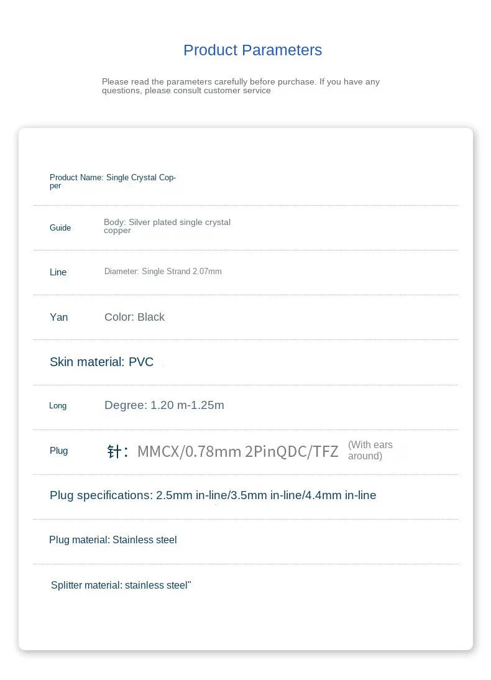The image size is (491, 680).
Task: Click the Chinese character 针
Action: [115, 451]
